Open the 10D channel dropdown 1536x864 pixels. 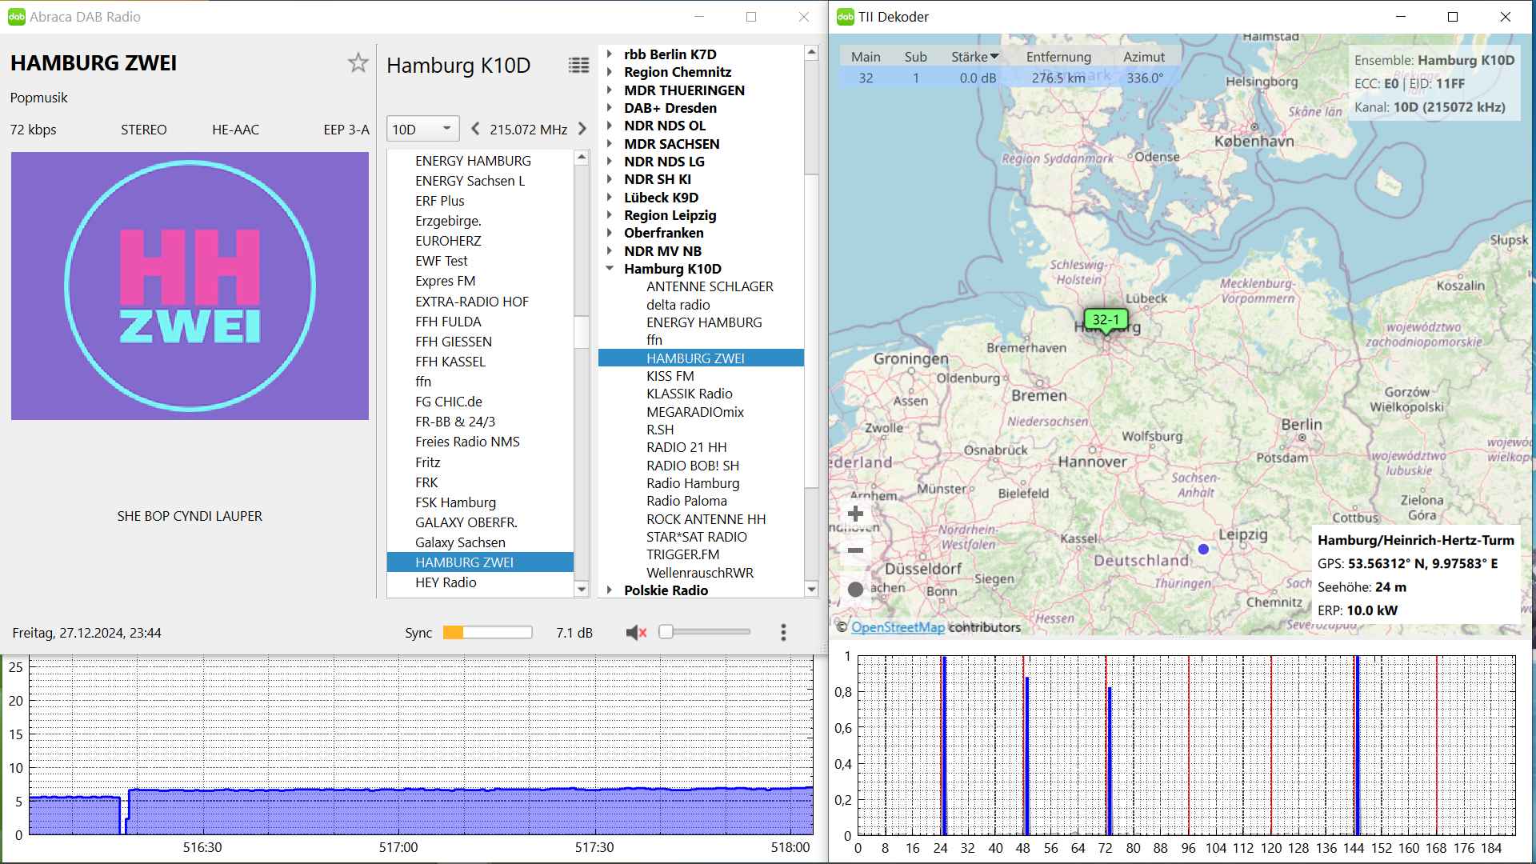coord(422,129)
